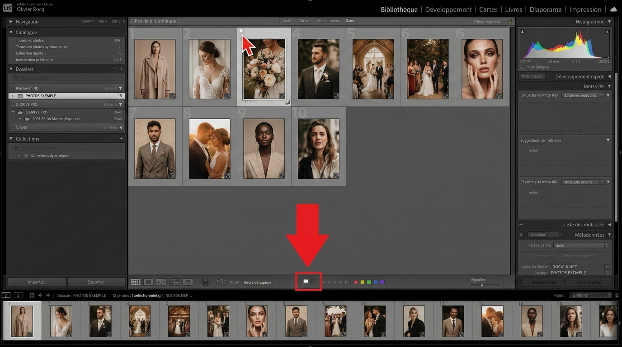Select the PHOTOS EXEMPLE folder

tap(66, 96)
